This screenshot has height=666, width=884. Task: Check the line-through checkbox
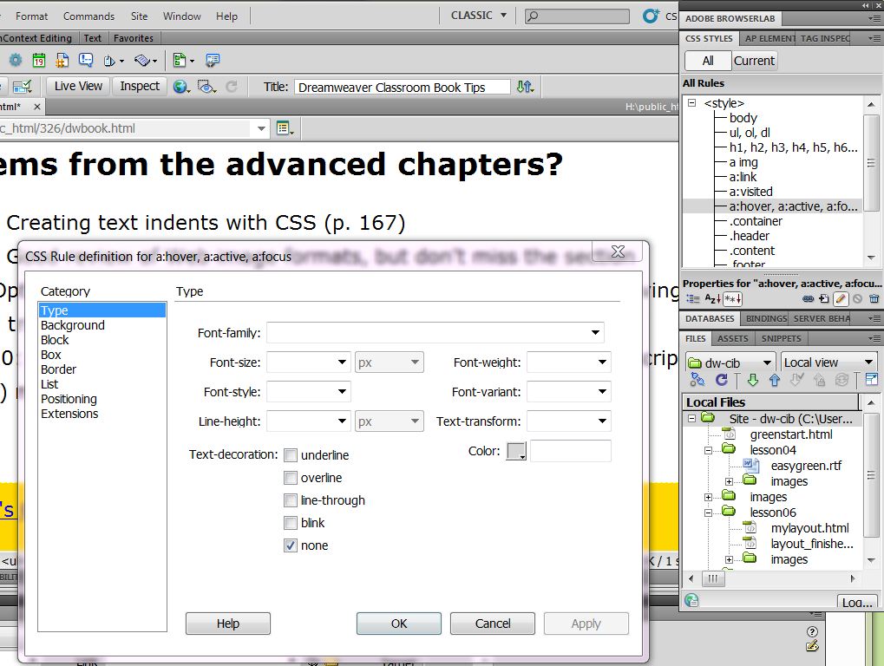coord(291,500)
